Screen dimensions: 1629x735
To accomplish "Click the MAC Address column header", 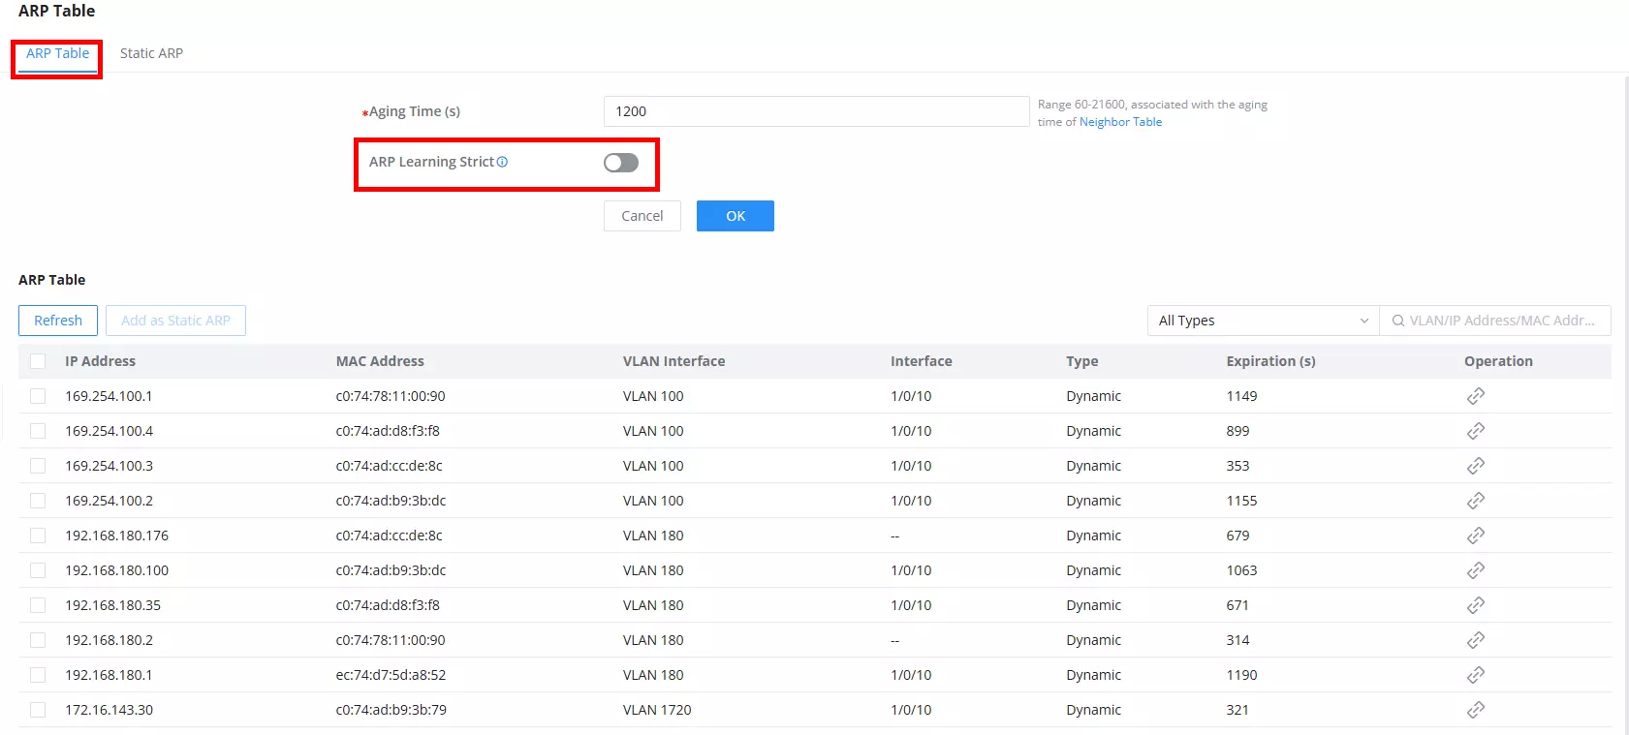I will click(380, 361).
